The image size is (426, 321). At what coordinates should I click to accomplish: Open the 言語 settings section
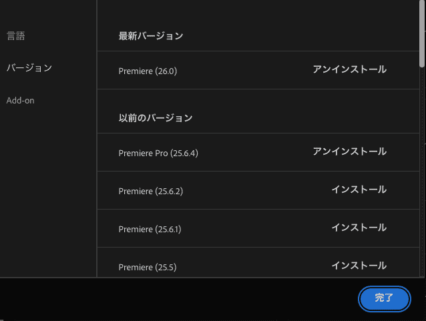[x=16, y=35]
